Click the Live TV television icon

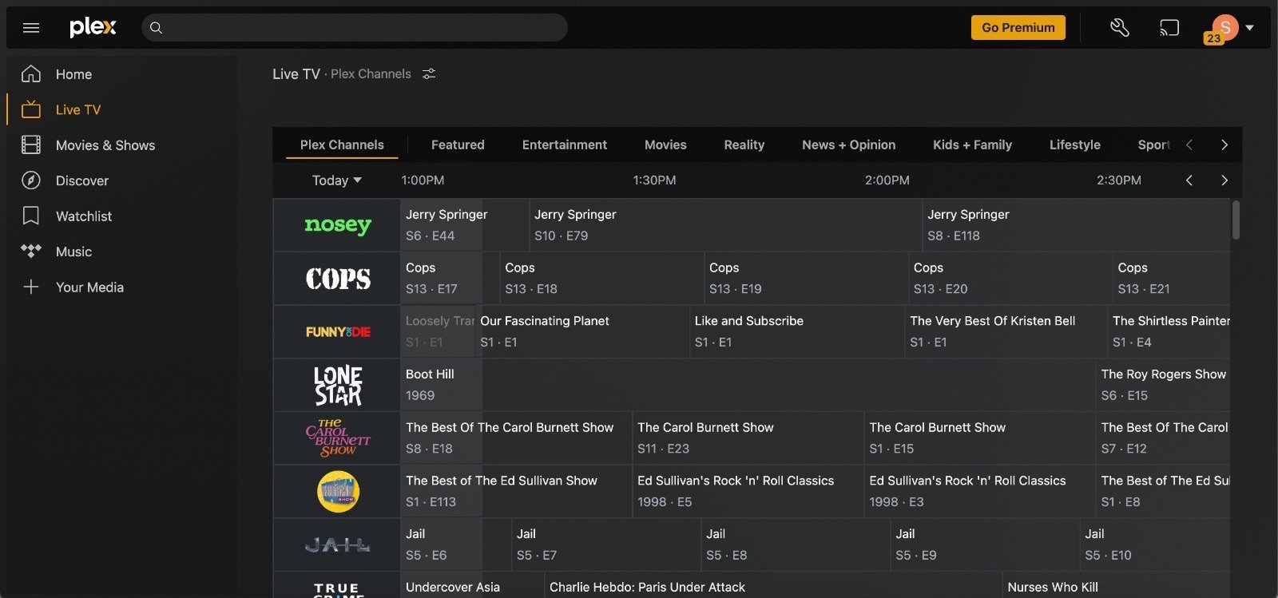point(31,109)
